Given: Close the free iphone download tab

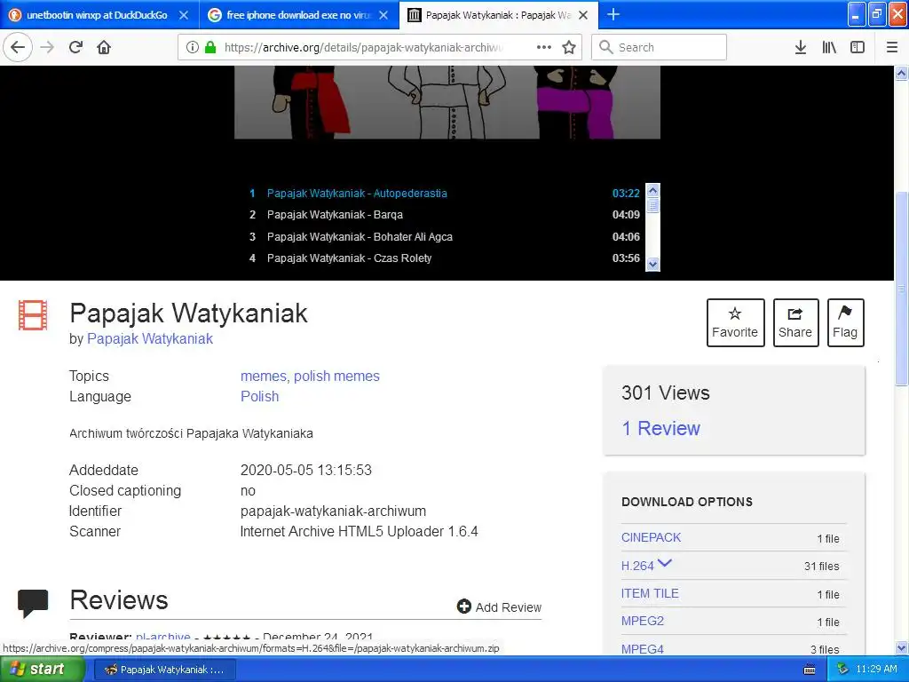Looking at the screenshot, I should (x=383, y=15).
